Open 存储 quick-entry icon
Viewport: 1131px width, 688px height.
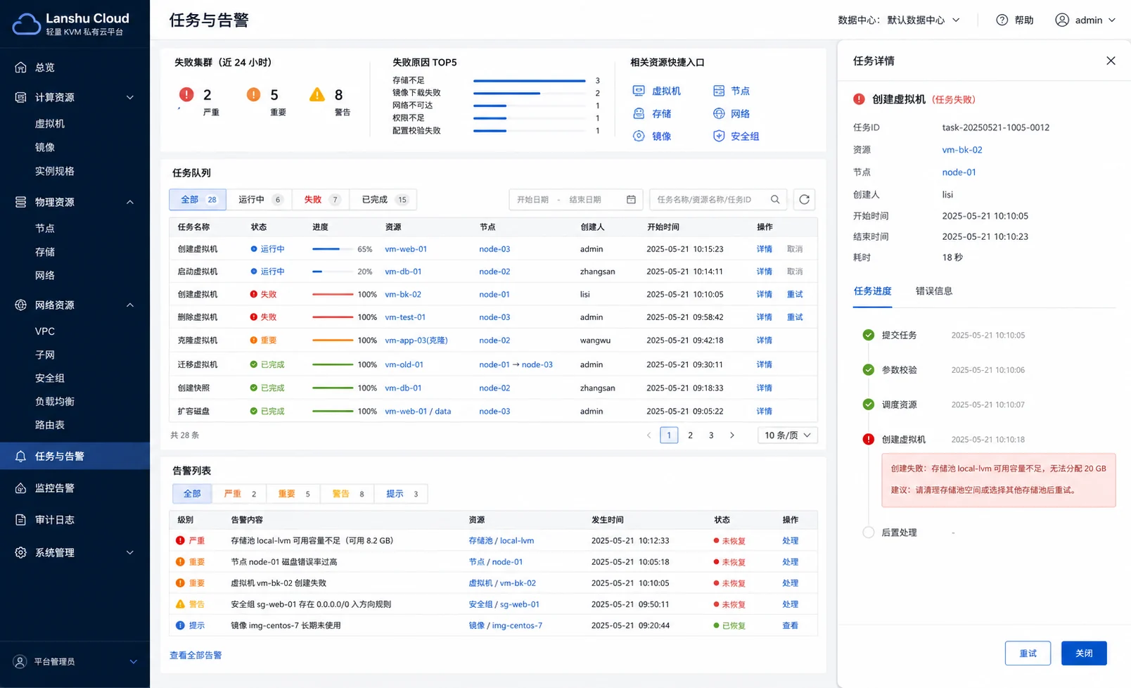(639, 113)
